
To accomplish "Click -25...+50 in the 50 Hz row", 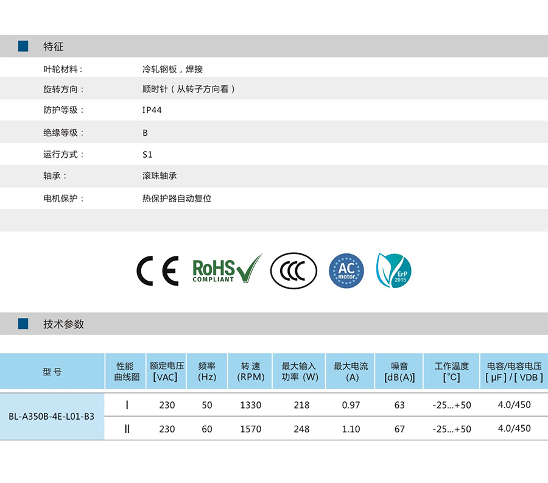I will click(x=452, y=405).
